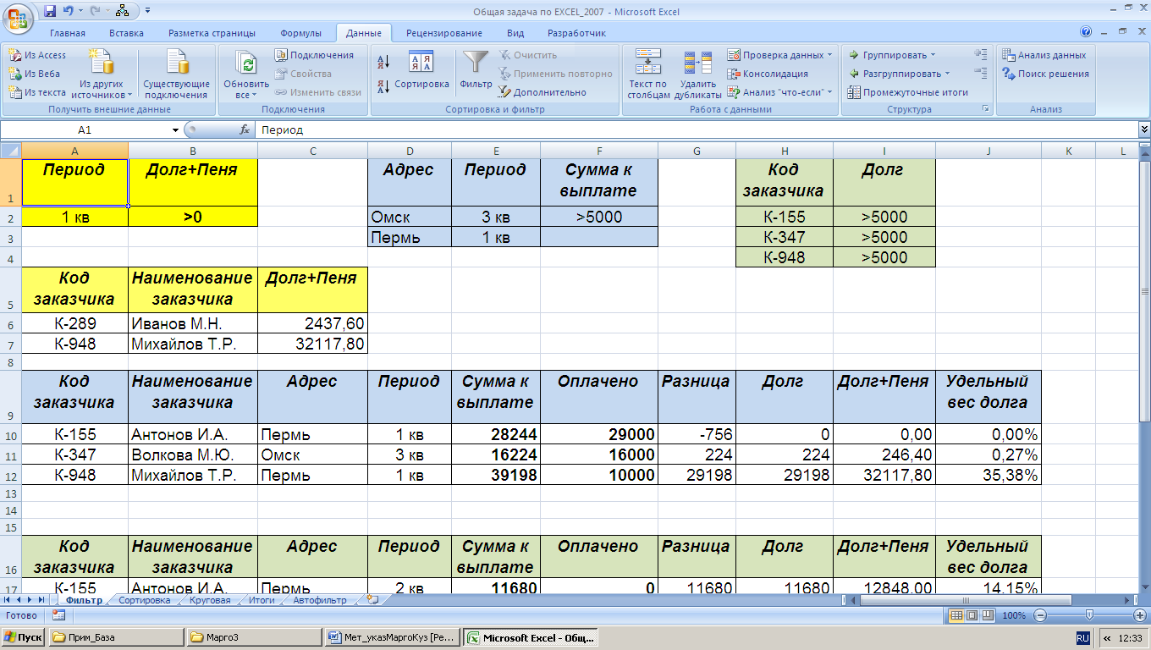1151x650 pixels.
Task: Open Sort (Сортировка) dialog
Action: point(421,70)
